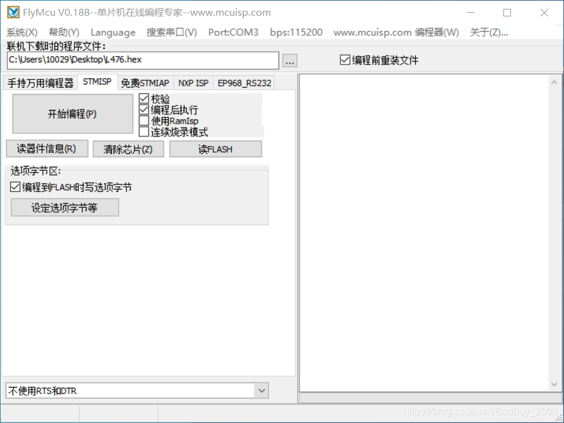Open the NXP ISP tab
Screen dimensions: 564x423
click(193, 83)
